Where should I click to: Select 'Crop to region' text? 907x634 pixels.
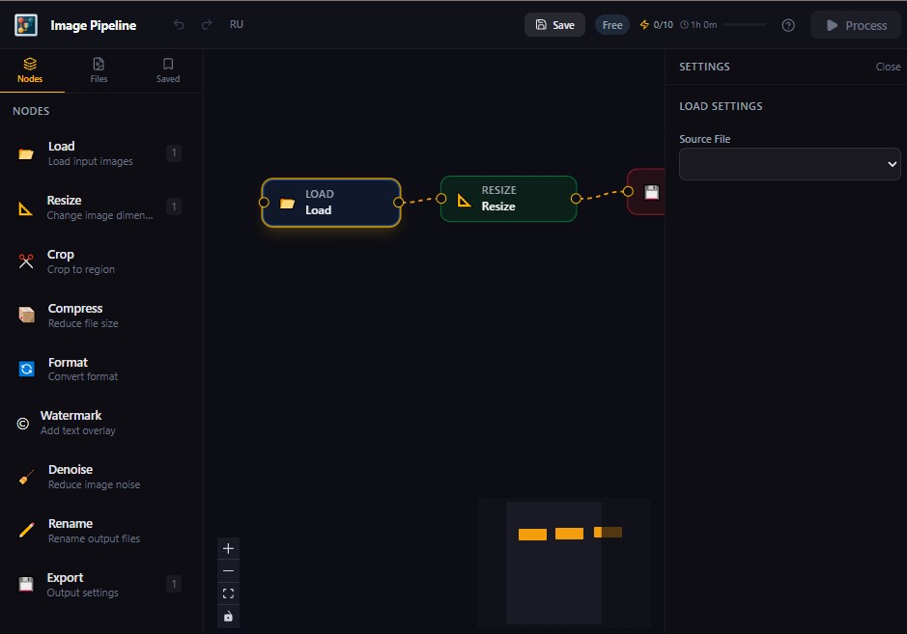[81, 269]
